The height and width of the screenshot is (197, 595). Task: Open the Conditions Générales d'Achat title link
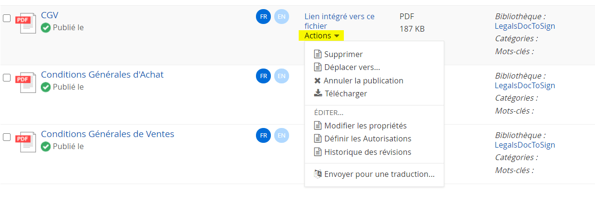coord(102,74)
